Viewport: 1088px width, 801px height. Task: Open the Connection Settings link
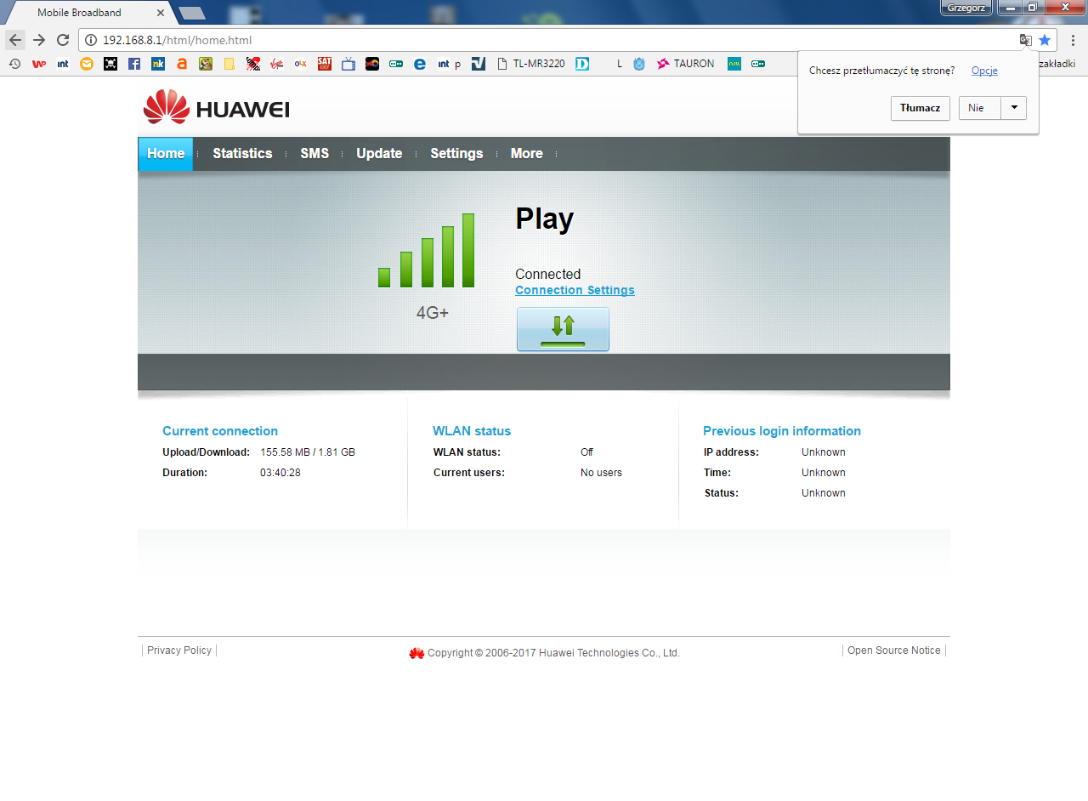pos(575,290)
